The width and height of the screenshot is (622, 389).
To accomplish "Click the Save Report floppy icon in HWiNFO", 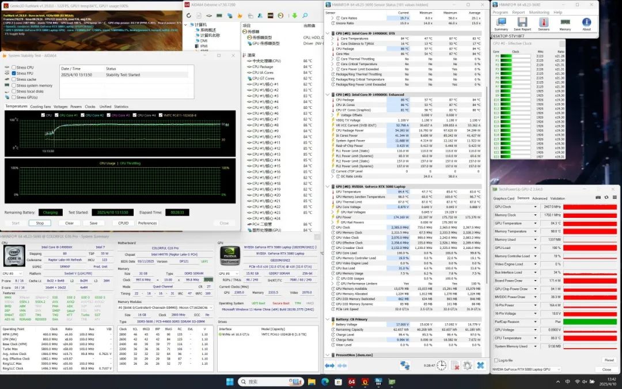I will [522, 24].
